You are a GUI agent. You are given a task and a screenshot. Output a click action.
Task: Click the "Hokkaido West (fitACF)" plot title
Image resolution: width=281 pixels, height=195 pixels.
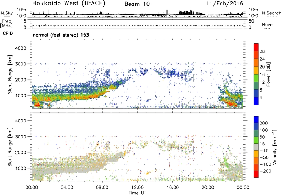pyautogui.click(x=68, y=4)
